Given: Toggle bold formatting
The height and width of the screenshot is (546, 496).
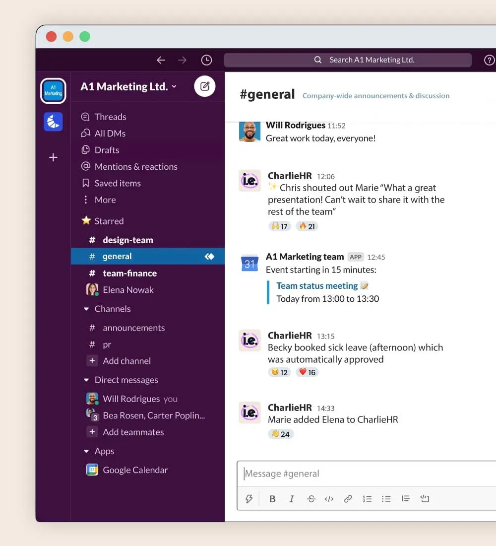Looking at the screenshot, I should click(272, 499).
